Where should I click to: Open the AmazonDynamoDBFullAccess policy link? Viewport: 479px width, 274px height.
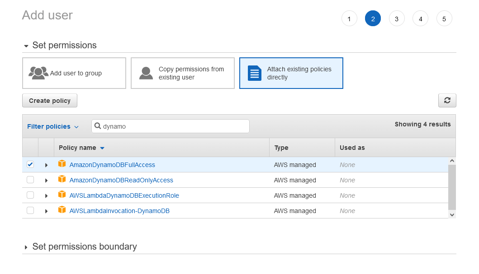pos(112,165)
